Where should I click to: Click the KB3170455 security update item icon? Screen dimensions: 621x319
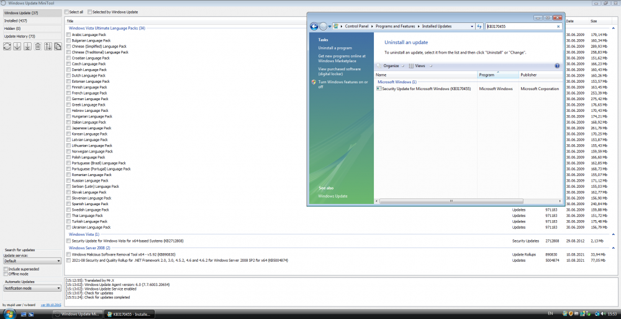click(x=379, y=89)
